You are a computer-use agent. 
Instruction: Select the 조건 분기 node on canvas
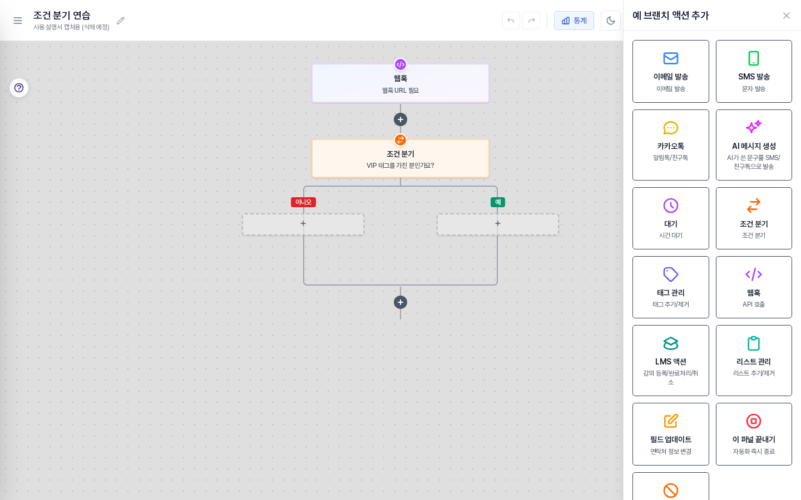[x=400, y=158]
